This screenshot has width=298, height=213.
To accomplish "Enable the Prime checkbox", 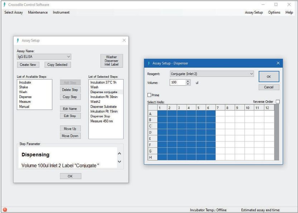I will click(x=149, y=95).
